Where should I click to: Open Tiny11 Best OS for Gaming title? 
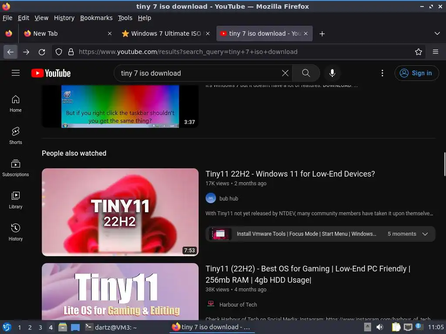click(x=308, y=274)
